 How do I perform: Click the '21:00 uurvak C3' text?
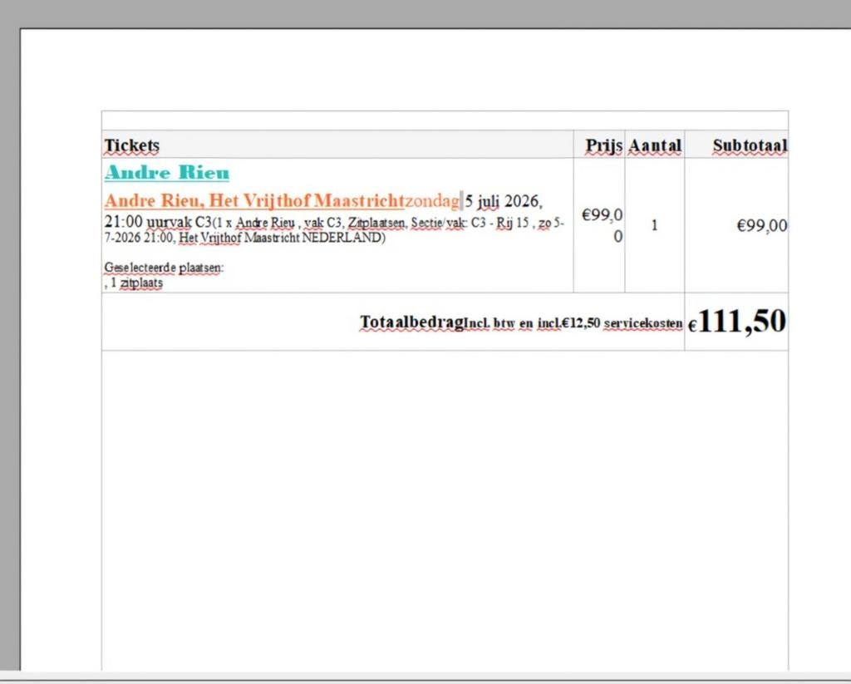click(158, 222)
